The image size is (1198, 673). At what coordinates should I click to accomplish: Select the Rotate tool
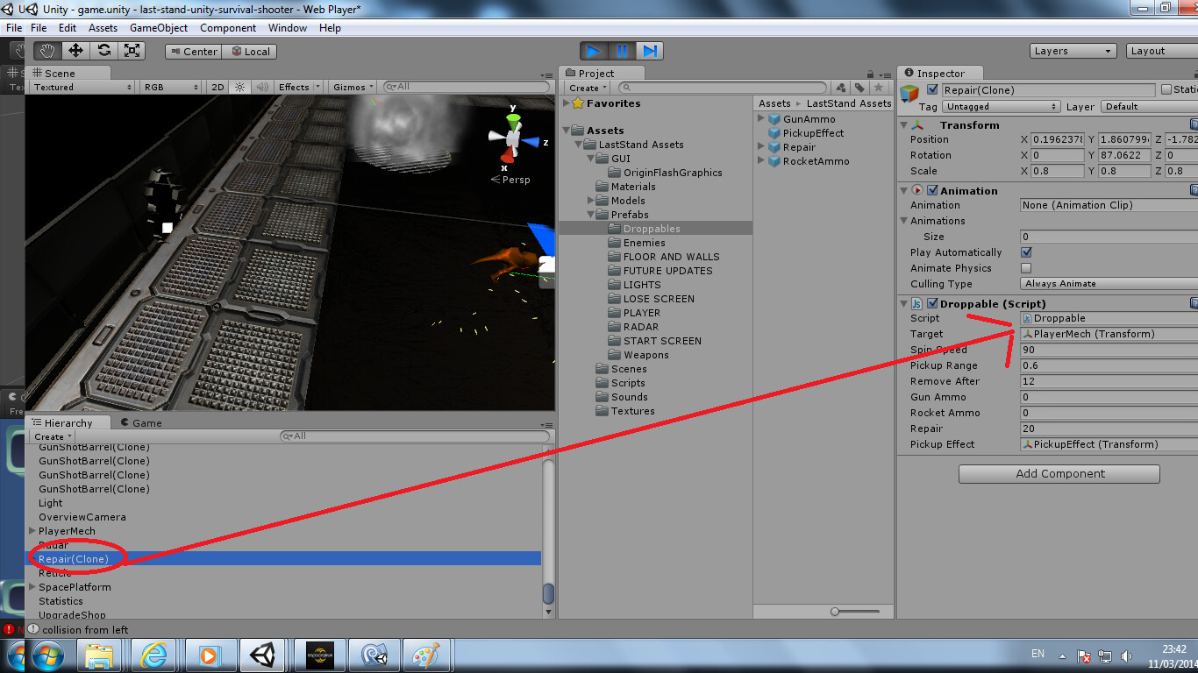(104, 51)
